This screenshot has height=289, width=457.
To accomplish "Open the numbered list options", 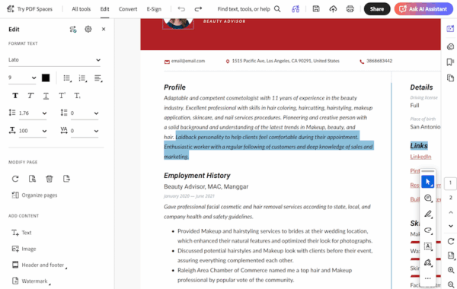I will pyautogui.click(x=82, y=78).
